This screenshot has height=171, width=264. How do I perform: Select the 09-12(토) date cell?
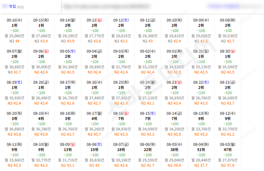coord(121,30)
